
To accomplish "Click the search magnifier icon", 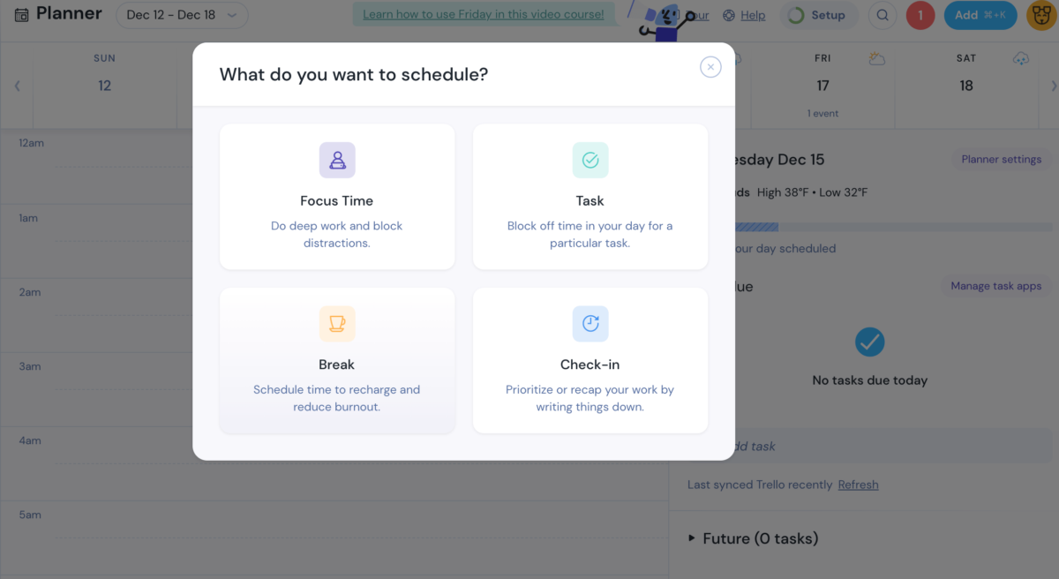I will 882,15.
